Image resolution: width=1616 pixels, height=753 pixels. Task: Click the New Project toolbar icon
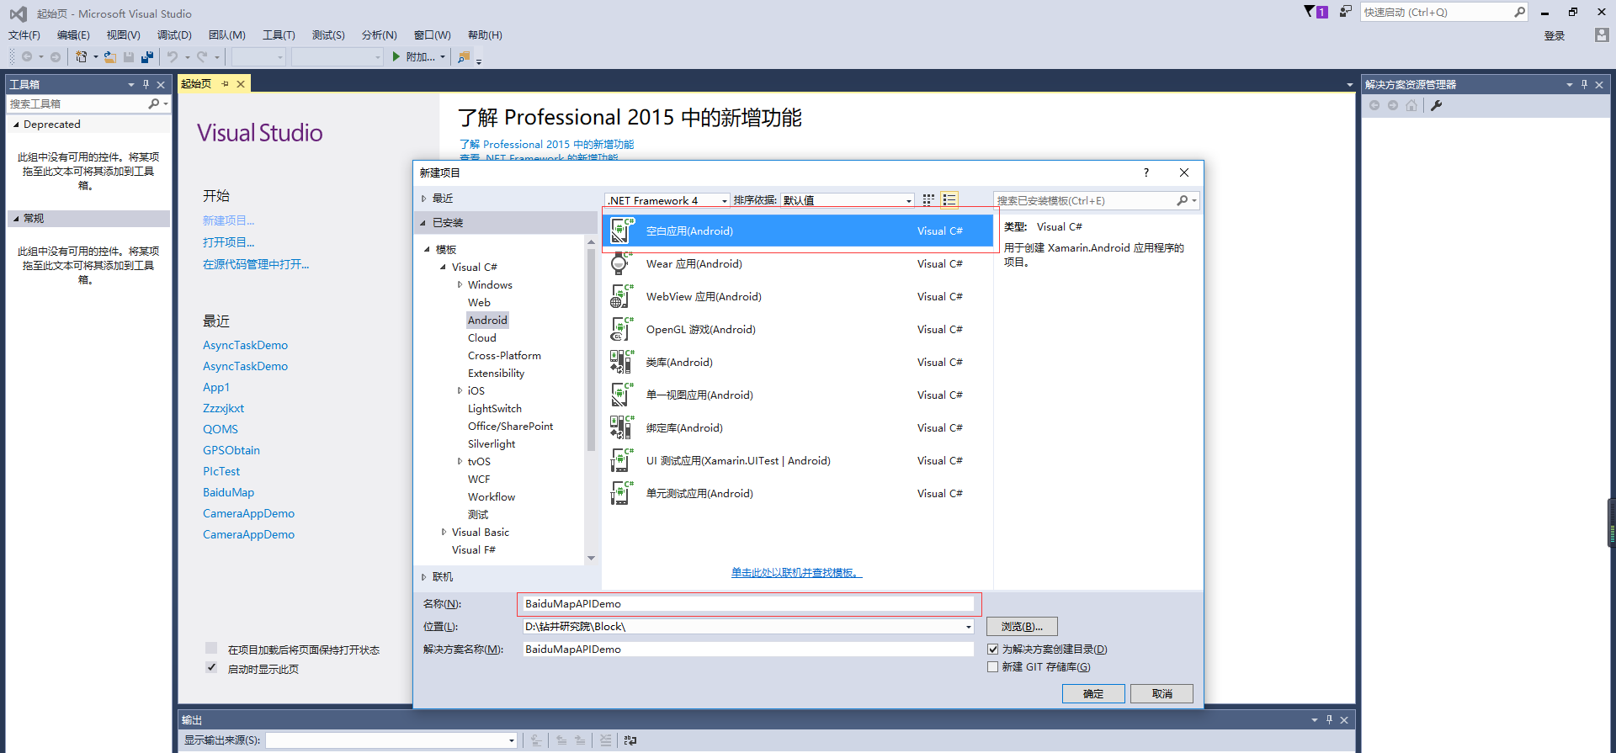(81, 56)
